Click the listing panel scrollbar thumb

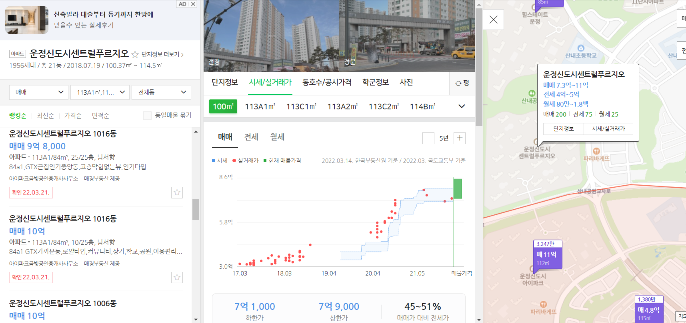196,209
